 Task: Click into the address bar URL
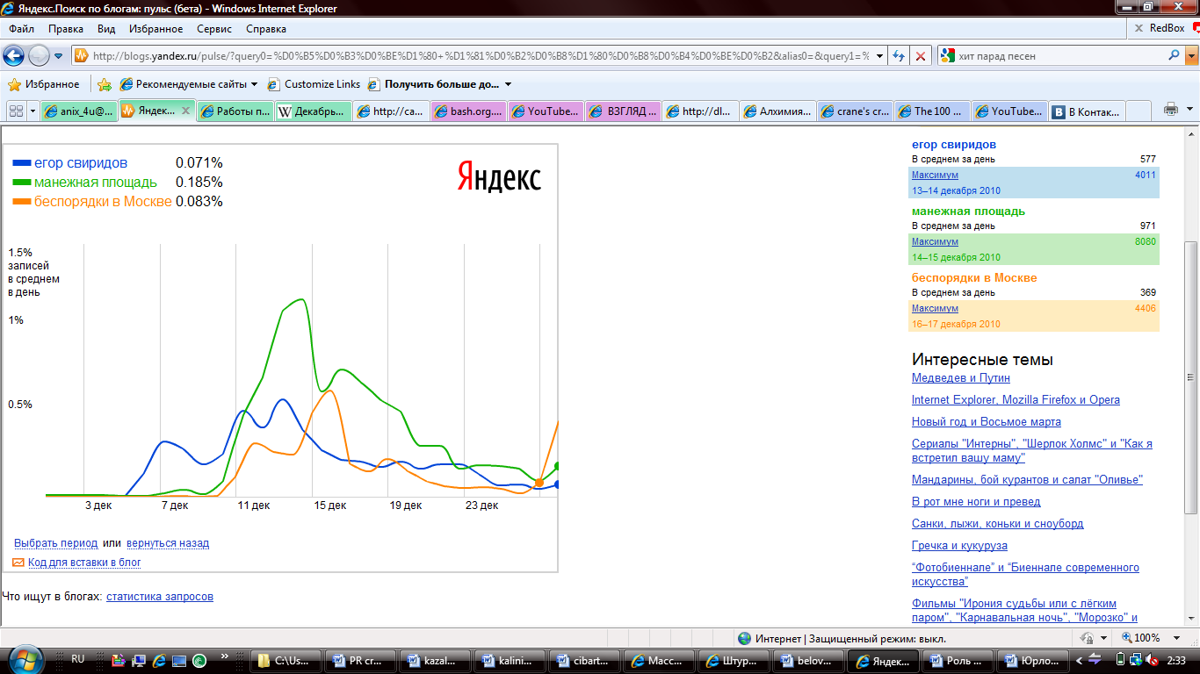tap(479, 55)
